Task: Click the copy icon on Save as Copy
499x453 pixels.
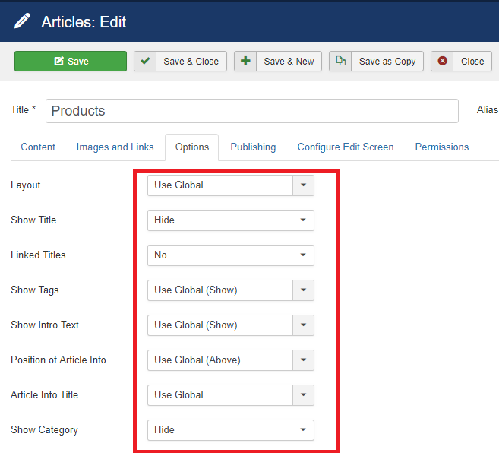Action: click(341, 62)
